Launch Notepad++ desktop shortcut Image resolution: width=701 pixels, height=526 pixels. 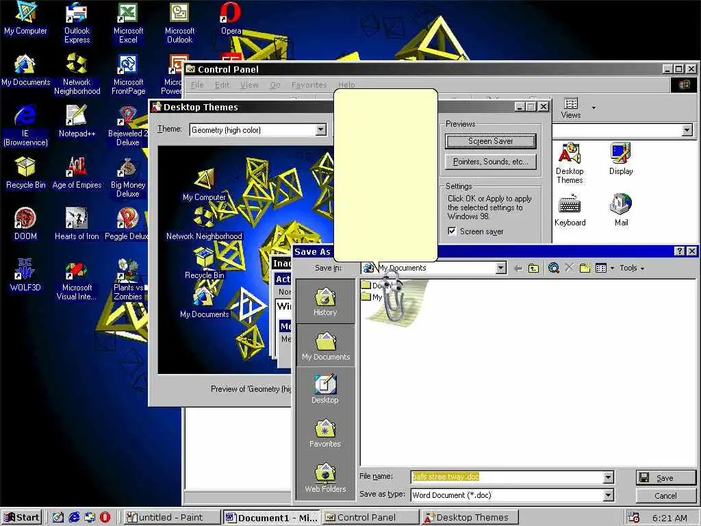tap(77, 121)
